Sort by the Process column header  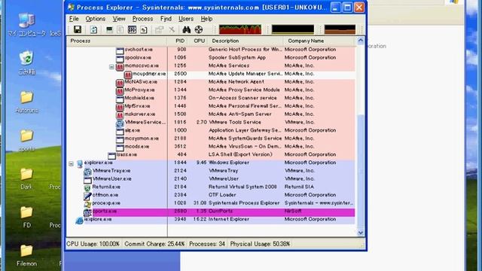[x=117, y=41]
